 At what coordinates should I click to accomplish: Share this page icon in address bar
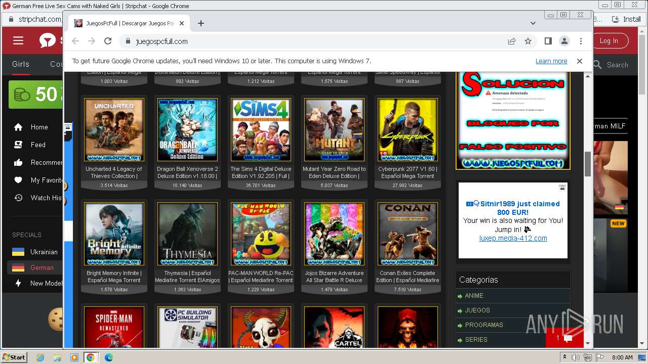pyautogui.click(x=512, y=41)
